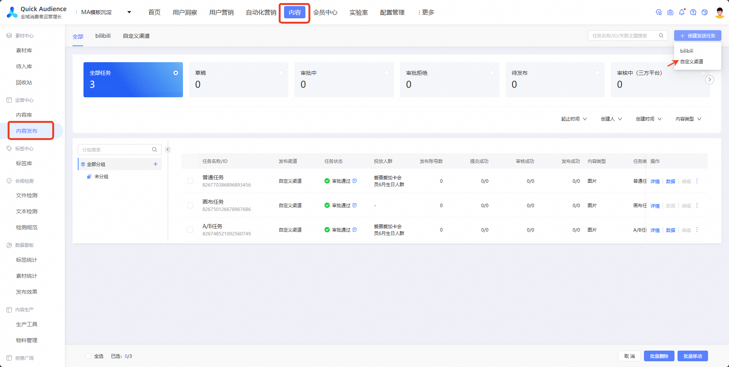Select the 草稿 status card radio

coord(281,73)
